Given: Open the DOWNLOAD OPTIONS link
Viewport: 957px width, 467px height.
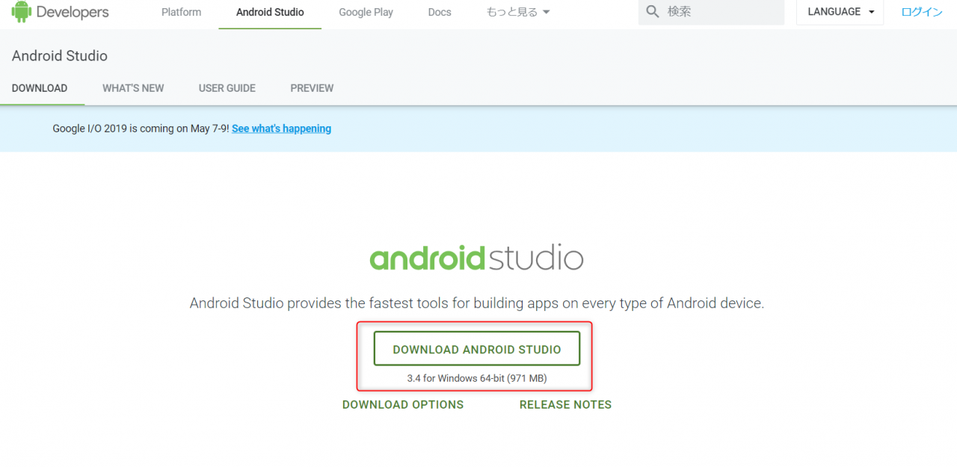Looking at the screenshot, I should (403, 404).
